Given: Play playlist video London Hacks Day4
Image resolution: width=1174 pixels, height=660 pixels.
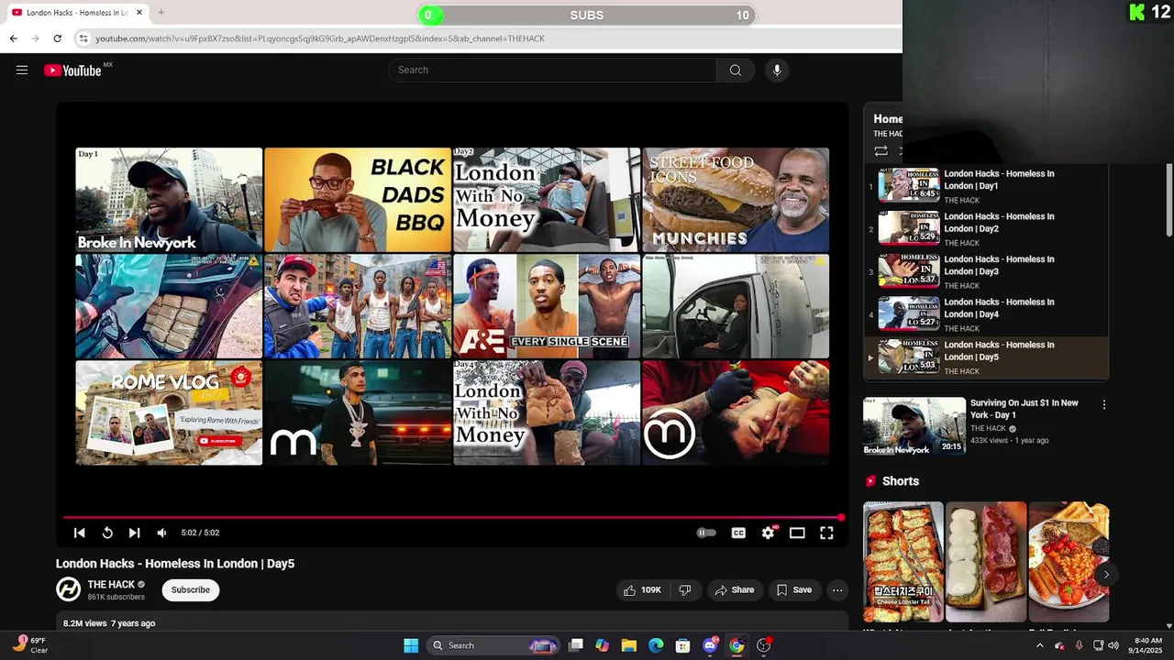Looking at the screenshot, I should tap(986, 314).
